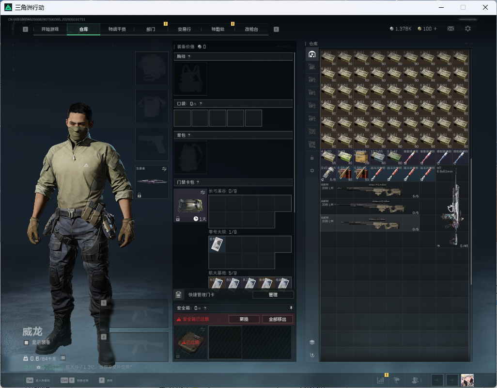This screenshot has height=388, width=497.
Task: Select primary weapon slot 1
Action: (134, 313)
